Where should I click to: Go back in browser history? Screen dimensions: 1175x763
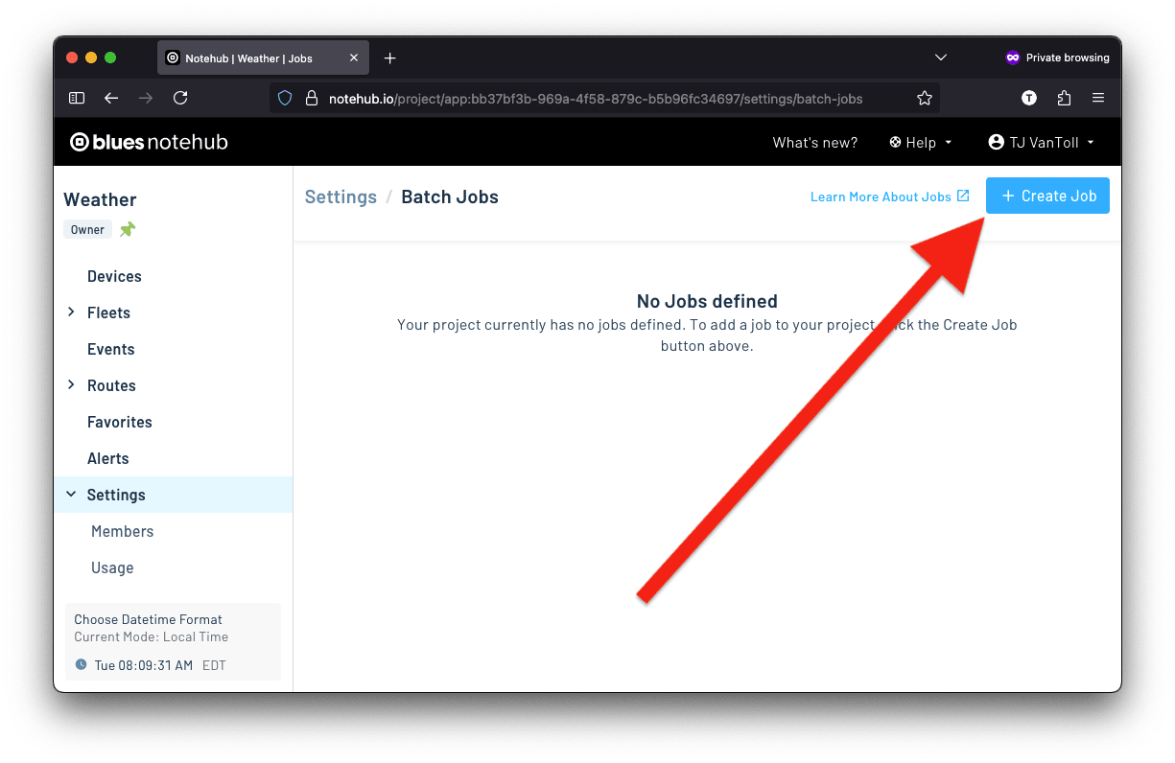[111, 98]
